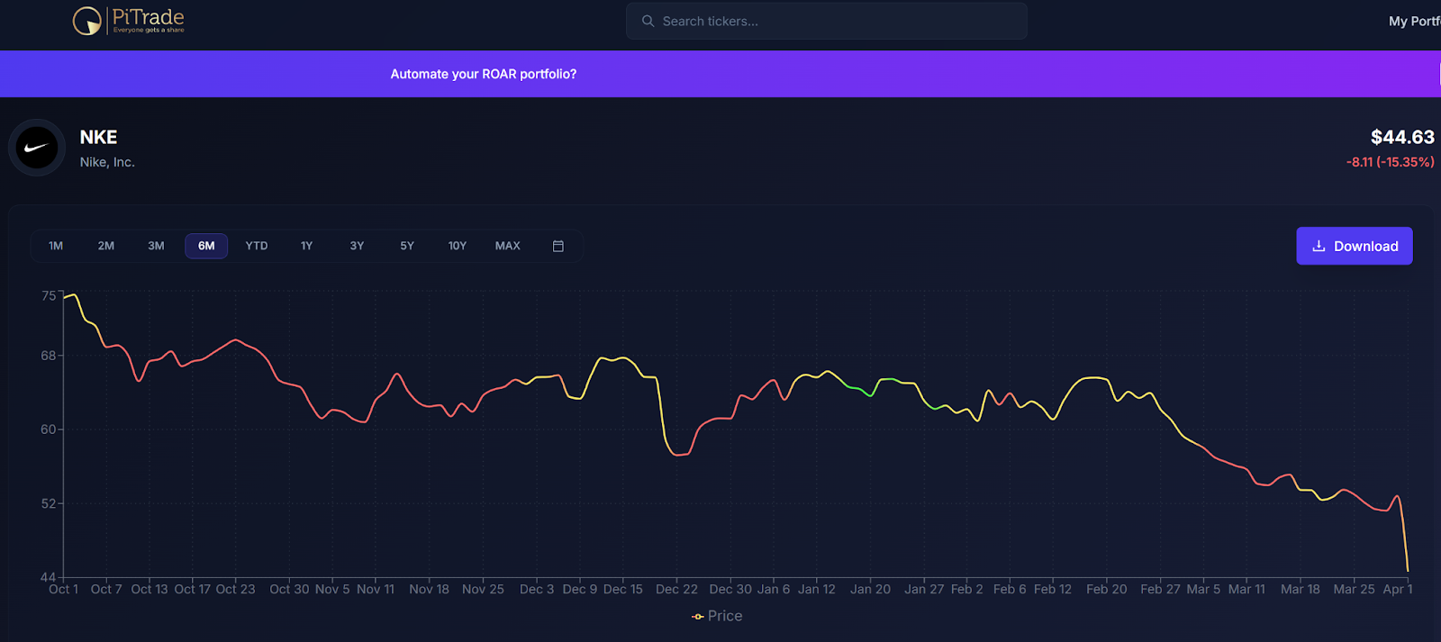Screen dimensions: 1441x642
Task: Click the Mar 11 axis label
Action: coord(1246,589)
